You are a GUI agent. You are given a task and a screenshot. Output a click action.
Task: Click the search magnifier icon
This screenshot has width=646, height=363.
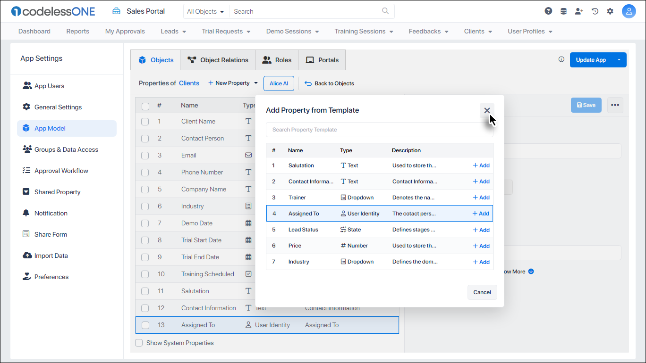pyautogui.click(x=385, y=11)
